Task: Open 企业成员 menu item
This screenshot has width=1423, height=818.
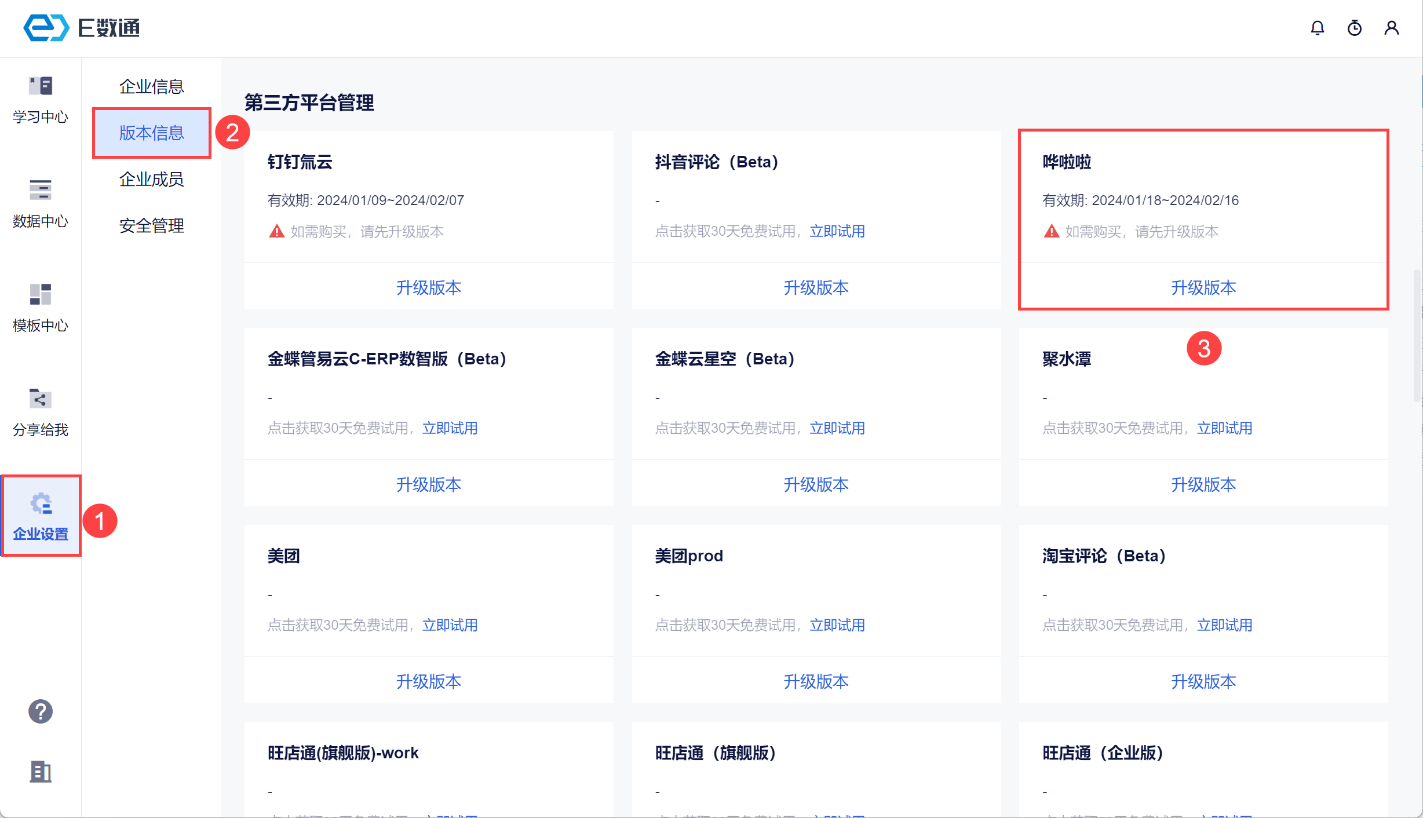Action: (151, 179)
